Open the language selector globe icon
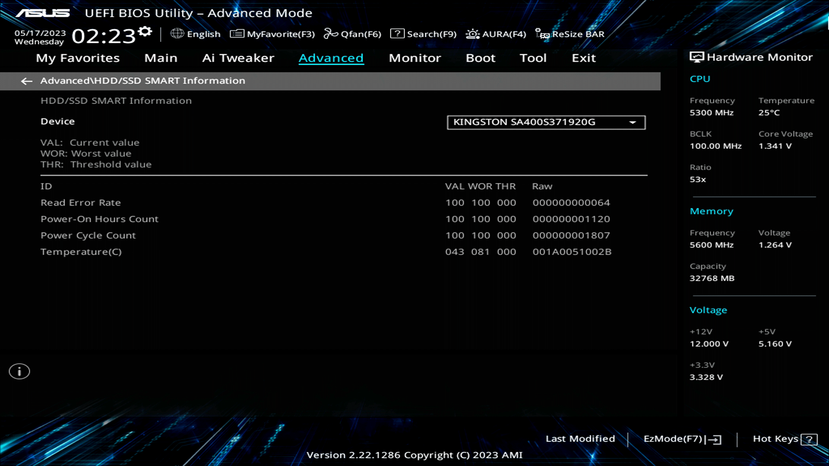829x466 pixels. coord(177,34)
